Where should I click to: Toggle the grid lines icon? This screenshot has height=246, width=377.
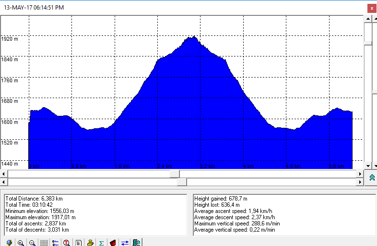pyautogui.click(x=44, y=243)
